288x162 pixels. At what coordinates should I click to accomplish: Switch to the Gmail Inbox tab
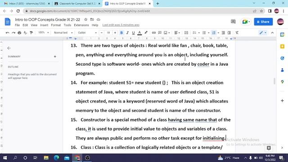[x=27, y=4]
